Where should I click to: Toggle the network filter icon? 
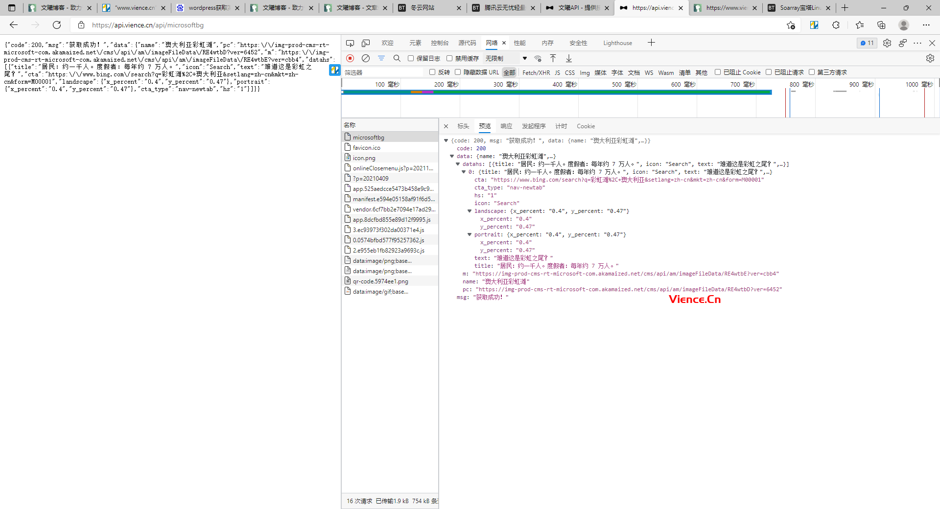tap(381, 58)
